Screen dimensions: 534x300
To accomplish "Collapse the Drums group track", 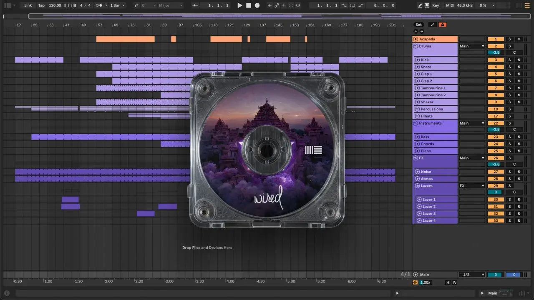I will coord(416,46).
